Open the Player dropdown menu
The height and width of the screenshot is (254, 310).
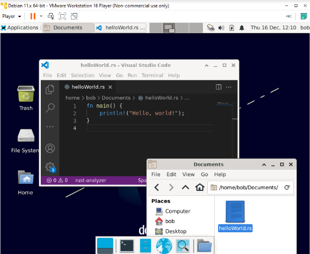coord(11,16)
